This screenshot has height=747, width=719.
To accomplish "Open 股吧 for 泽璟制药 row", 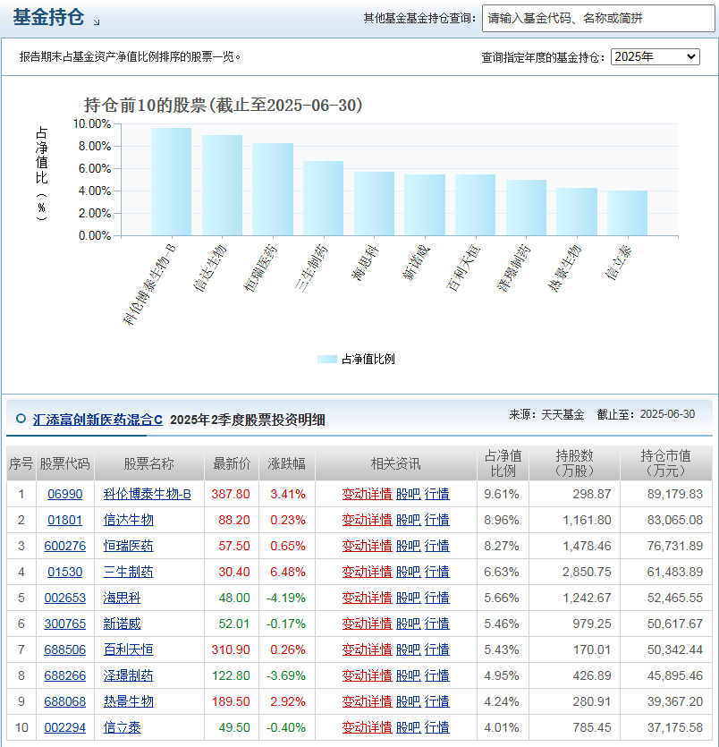I will (408, 675).
